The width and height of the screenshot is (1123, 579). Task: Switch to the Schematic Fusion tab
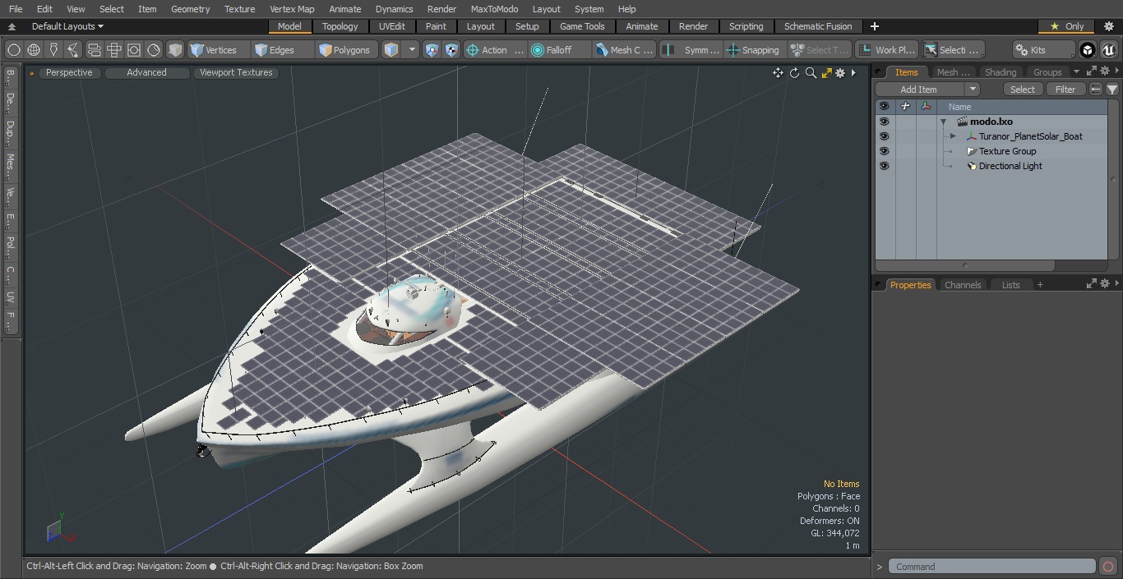[818, 26]
